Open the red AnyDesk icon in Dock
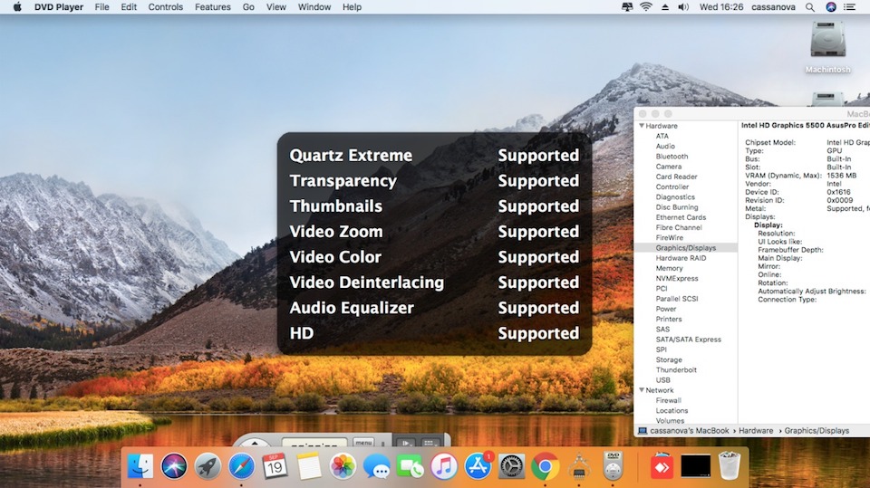870x488 pixels. tap(662, 467)
